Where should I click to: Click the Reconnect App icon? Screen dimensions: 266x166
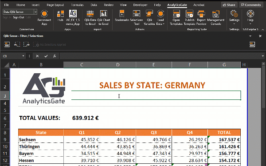[x=44, y=14]
